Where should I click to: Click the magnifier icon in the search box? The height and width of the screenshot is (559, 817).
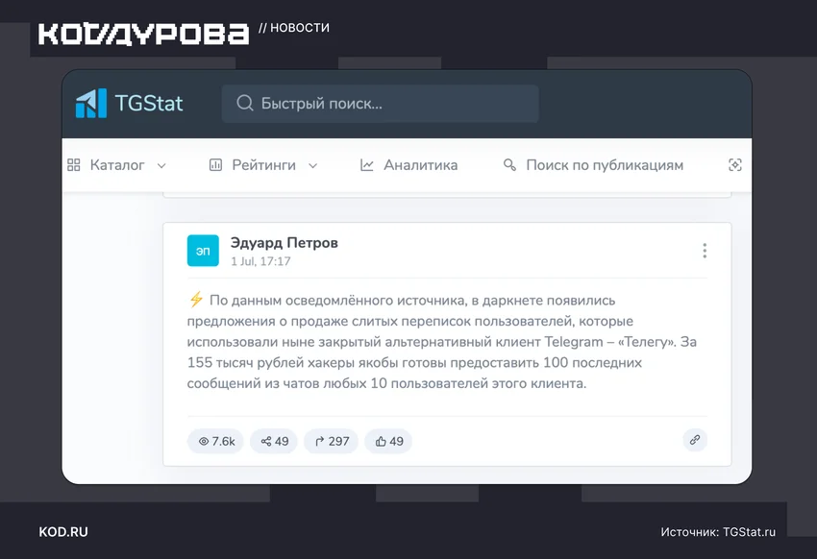pyautogui.click(x=244, y=103)
